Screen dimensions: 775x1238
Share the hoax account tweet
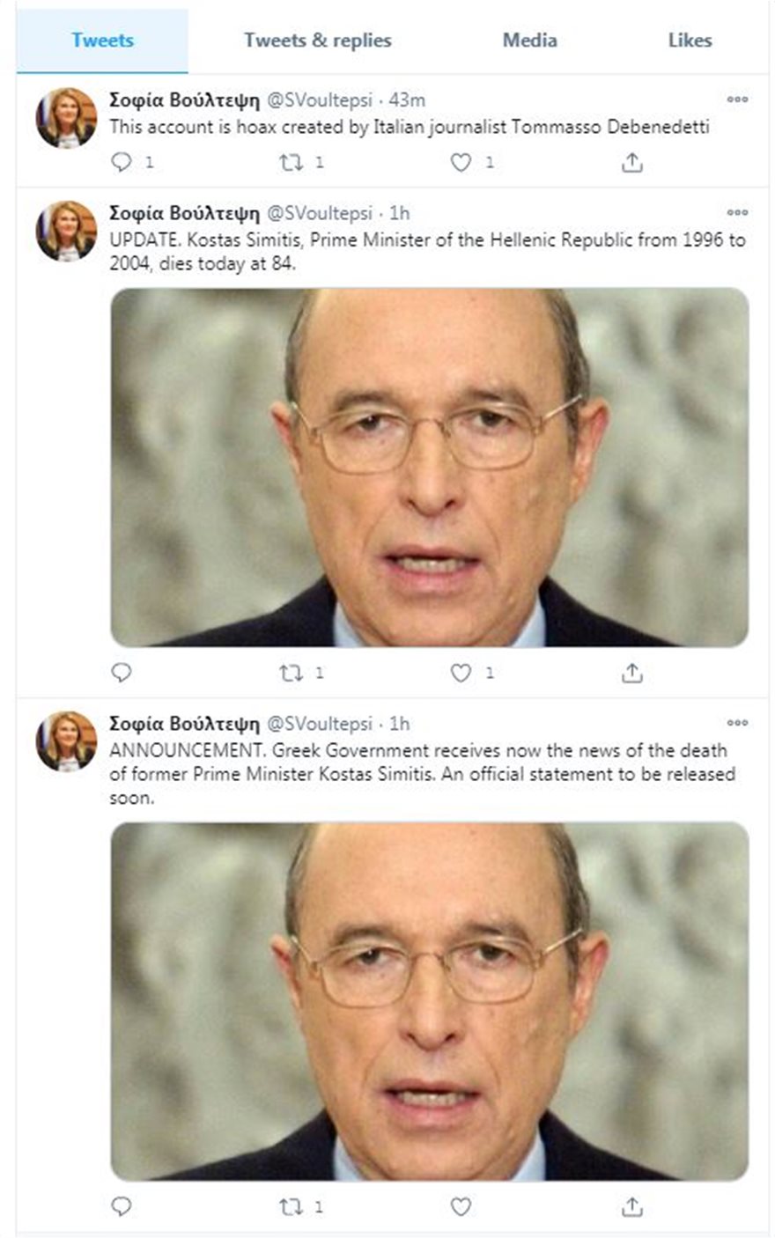pos(631,162)
